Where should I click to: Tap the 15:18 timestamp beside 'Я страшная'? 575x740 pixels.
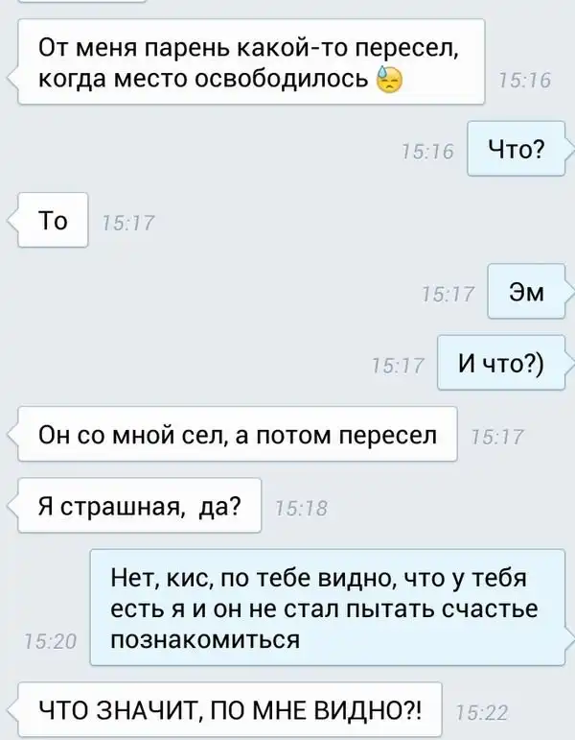(x=301, y=509)
